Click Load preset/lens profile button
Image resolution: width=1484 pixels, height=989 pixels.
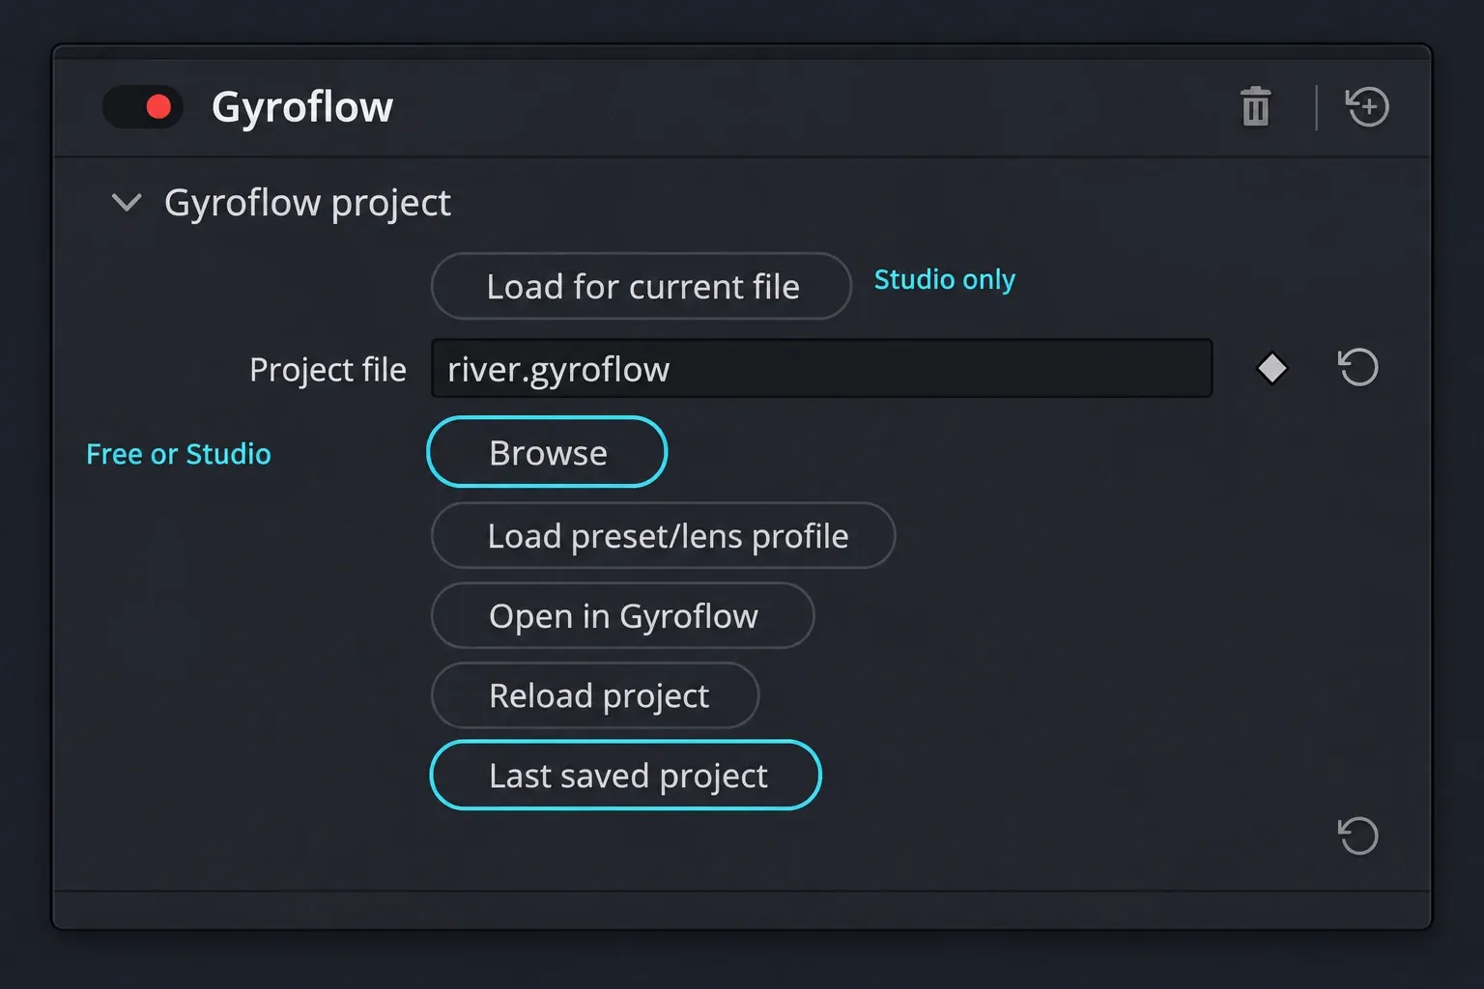coord(663,535)
